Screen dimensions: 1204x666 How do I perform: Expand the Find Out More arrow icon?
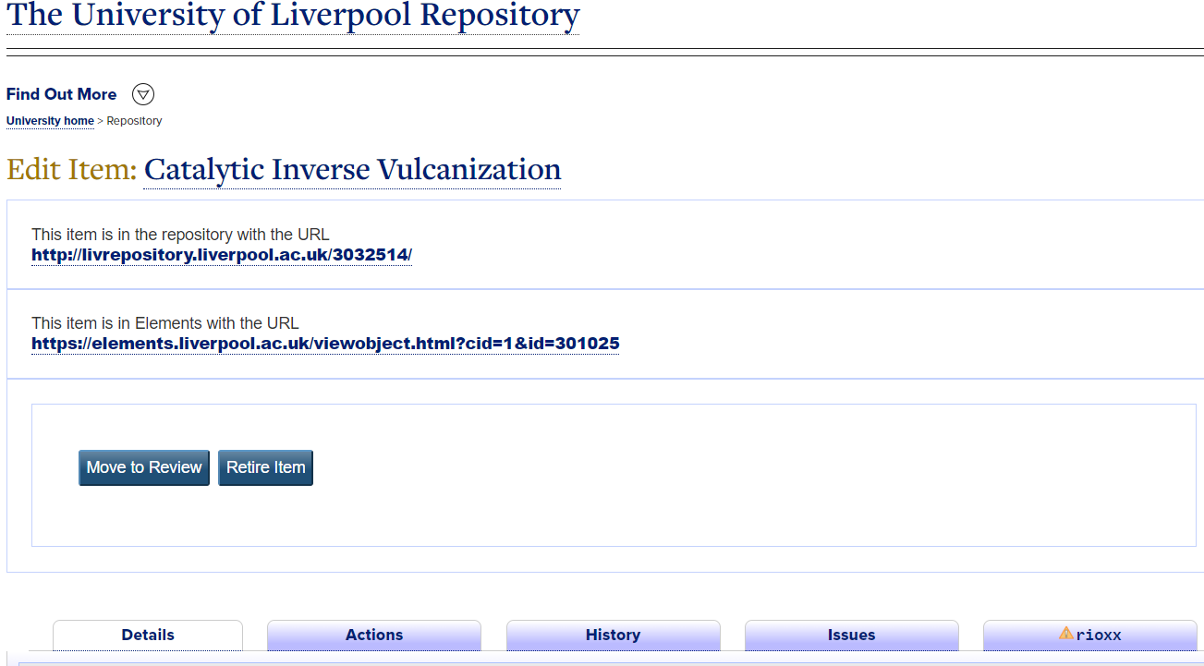pyautogui.click(x=143, y=94)
